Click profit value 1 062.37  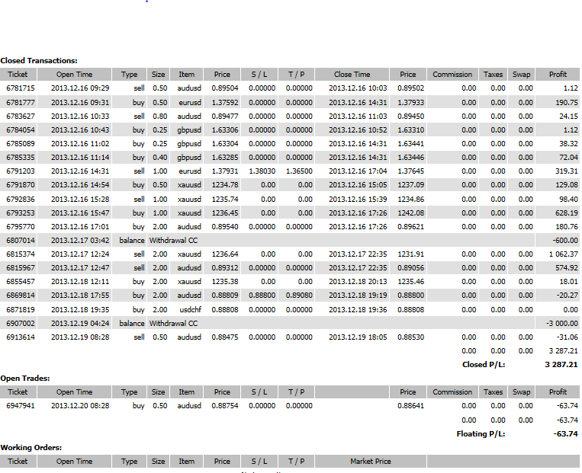coord(564,254)
